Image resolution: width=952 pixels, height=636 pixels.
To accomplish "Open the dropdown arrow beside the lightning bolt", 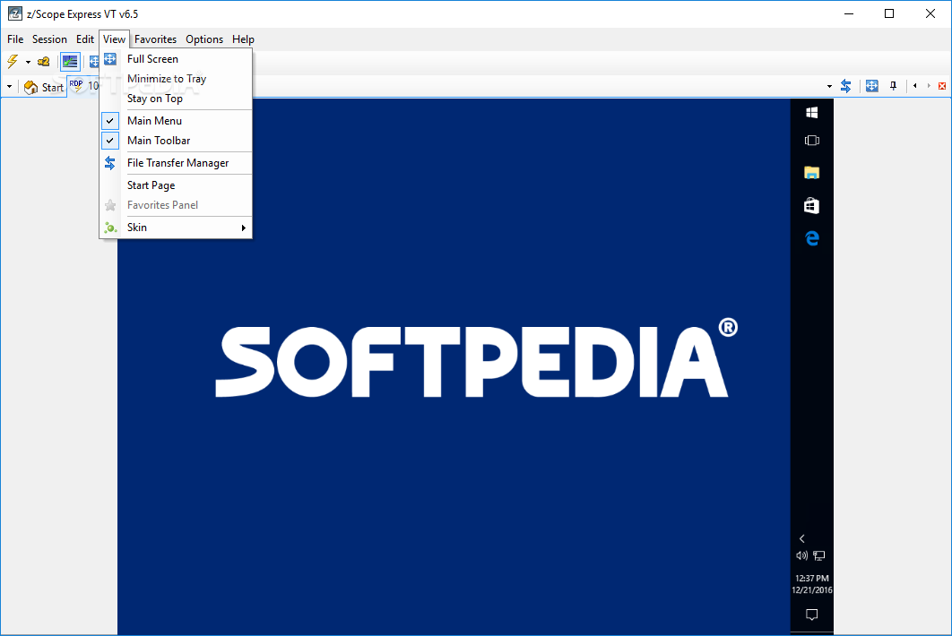I will click(x=28, y=62).
